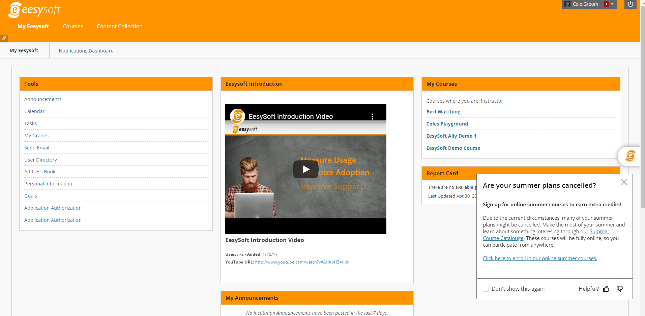Click the Cole Groom avatar icon
The width and height of the screenshot is (645, 316).
click(x=567, y=4)
